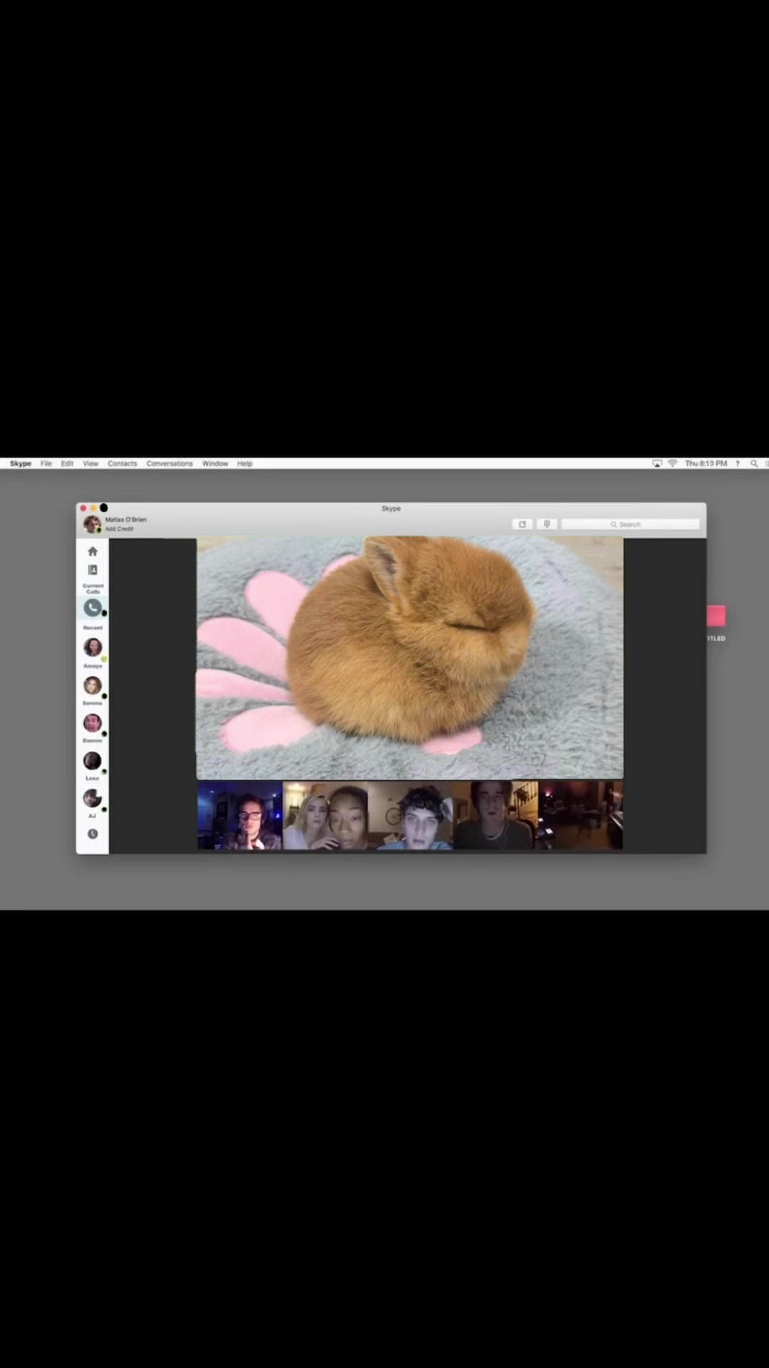Select the current call phone icon
The height and width of the screenshot is (1368, 769).
click(93, 608)
